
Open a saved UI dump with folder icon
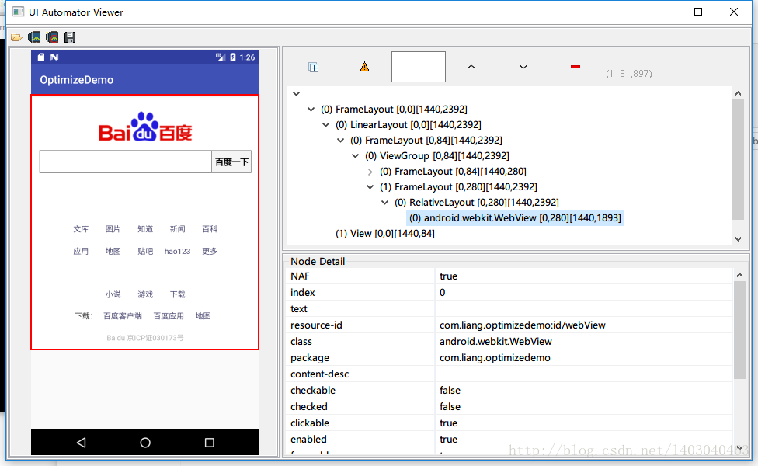tap(16, 37)
